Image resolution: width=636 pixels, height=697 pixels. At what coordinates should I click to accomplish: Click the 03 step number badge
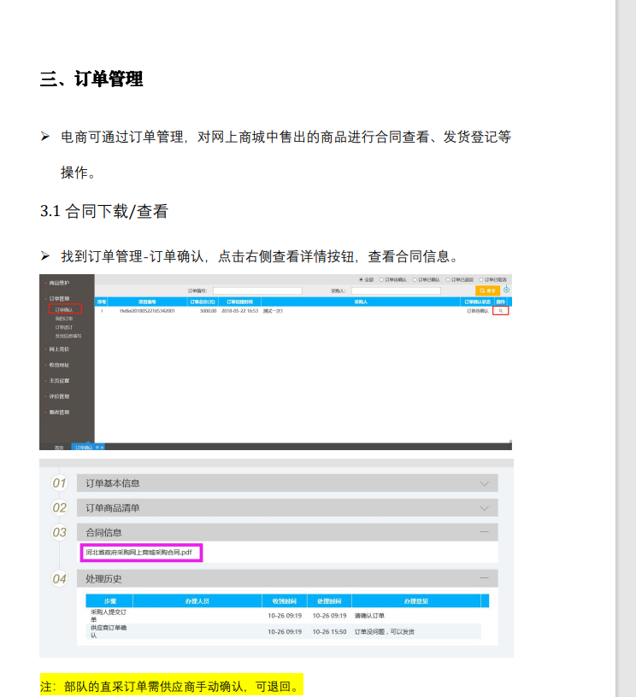pos(59,532)
